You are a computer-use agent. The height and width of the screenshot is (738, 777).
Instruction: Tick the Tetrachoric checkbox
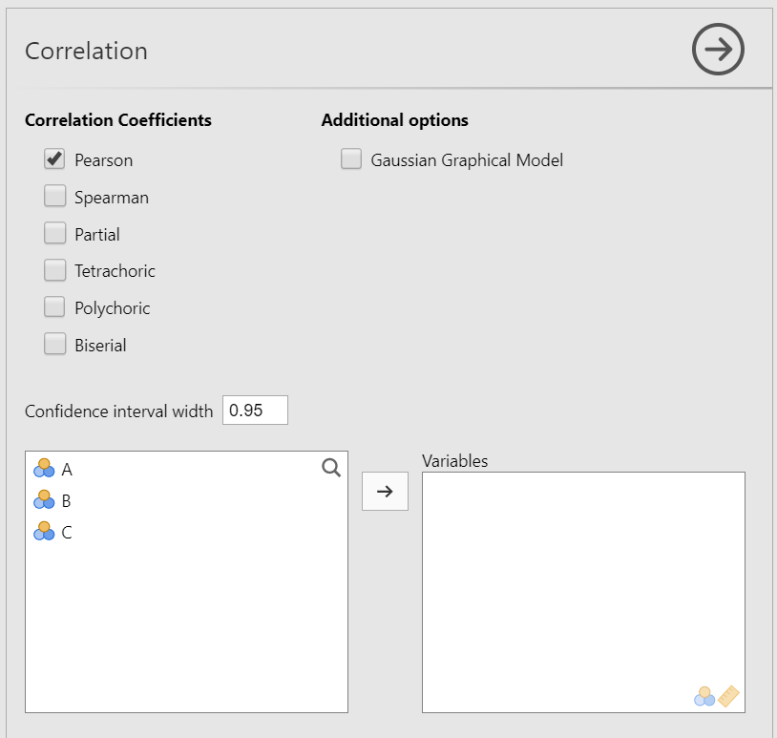54,270
